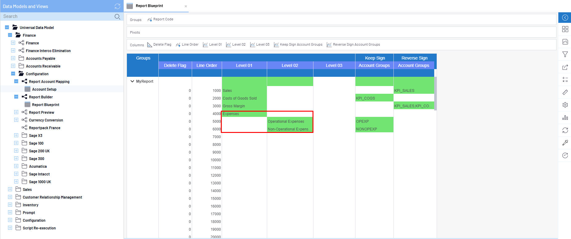Screen dimensions: 571x239
Task: Select the ruler measure icon
Action: coord(565,92)
